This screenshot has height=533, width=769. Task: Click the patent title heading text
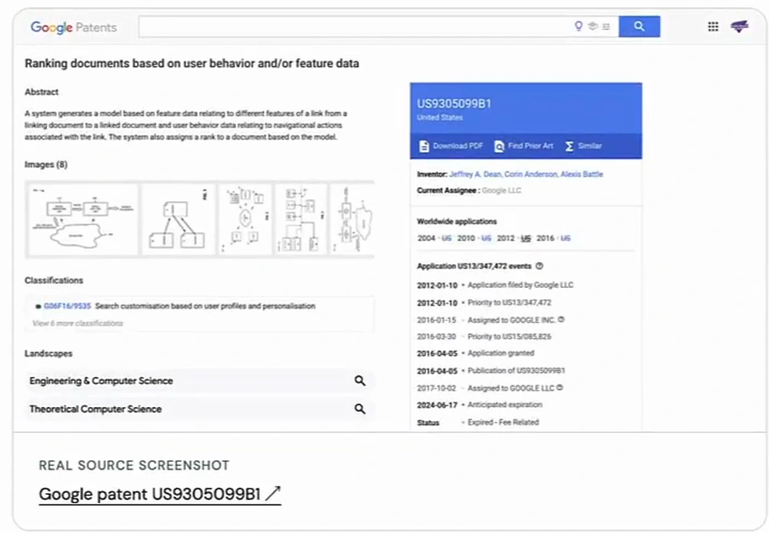click(191, 63)
